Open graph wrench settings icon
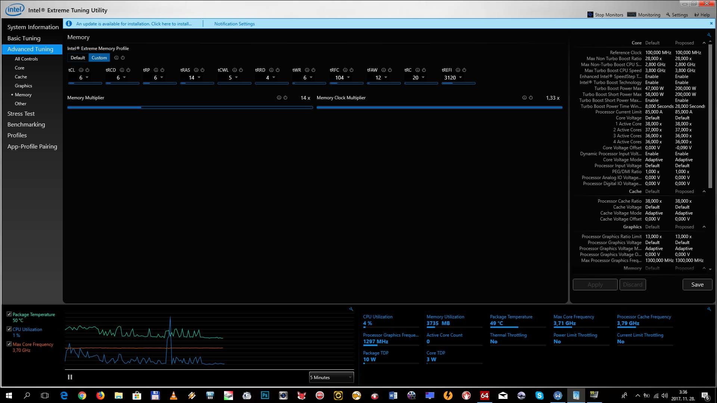The height and width of the screenshot is (403, 717). point(351,309)
